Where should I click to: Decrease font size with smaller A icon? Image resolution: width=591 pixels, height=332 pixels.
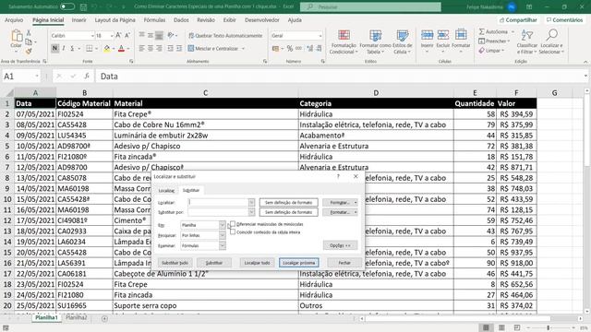click(127, 35)
